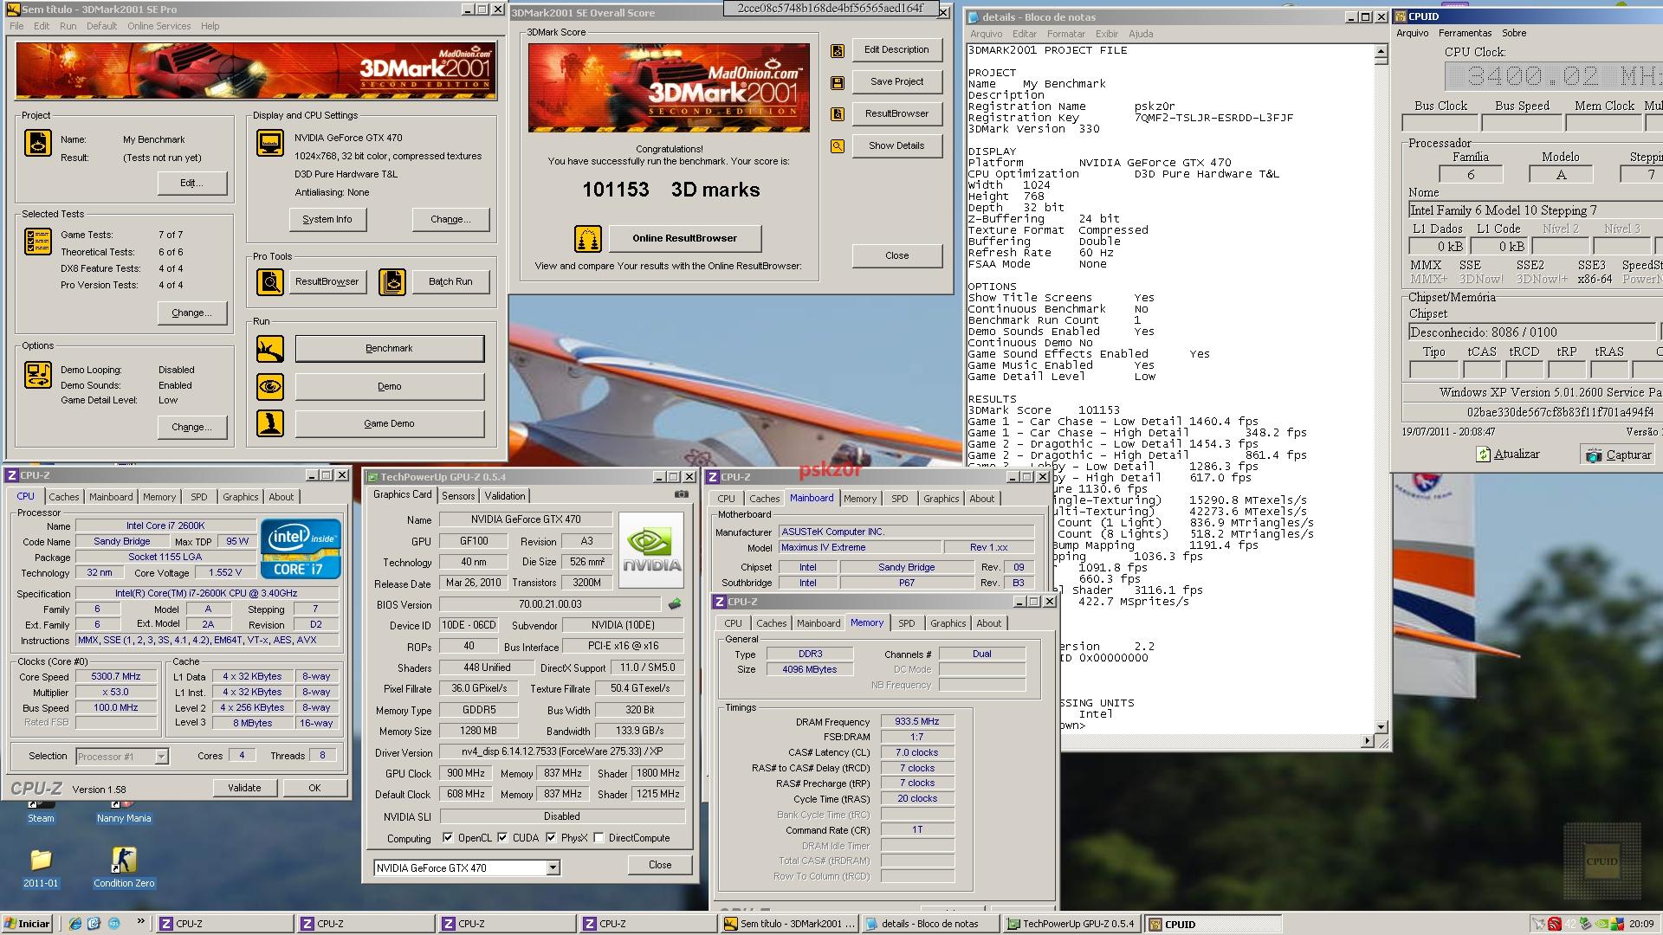Screen dimensions: 1663x935
Task: Click the GPU-Z save BIOS chip icon
Action: (675, 604)
